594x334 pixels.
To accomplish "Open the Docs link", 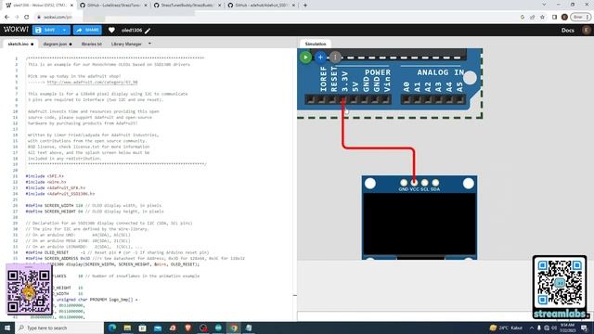I will (x=567, y=31).
